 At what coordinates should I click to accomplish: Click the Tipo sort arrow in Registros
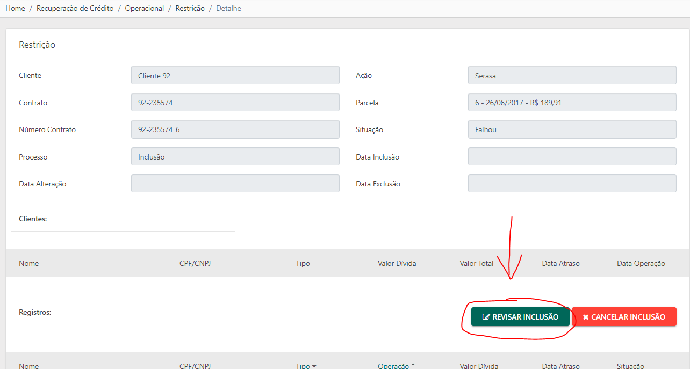[x=314, y=366]
